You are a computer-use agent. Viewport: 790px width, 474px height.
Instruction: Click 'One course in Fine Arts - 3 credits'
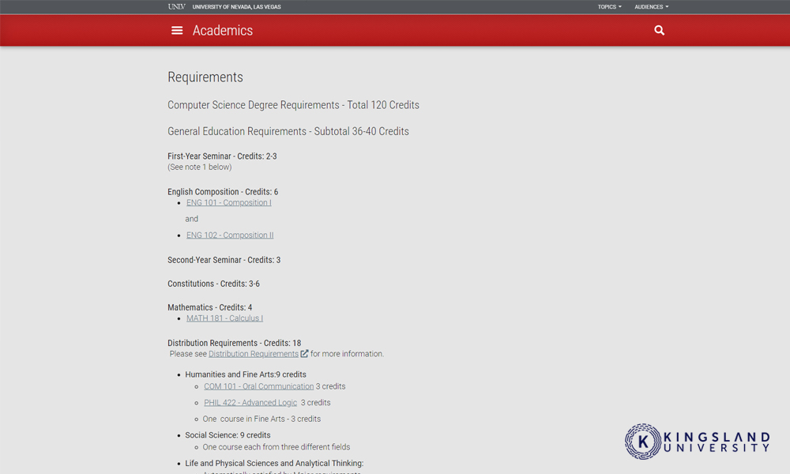(x=261, y=419)
